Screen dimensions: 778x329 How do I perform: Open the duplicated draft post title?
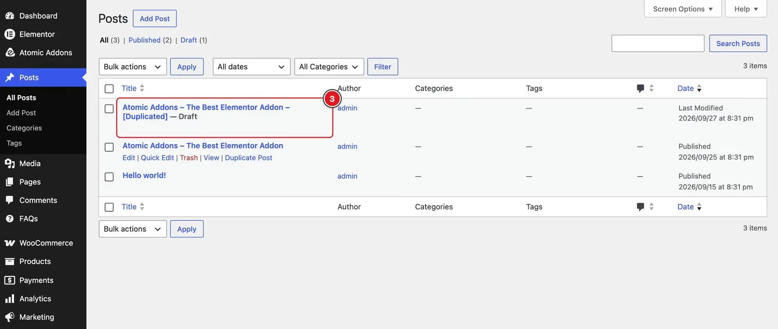coord(206,112)
